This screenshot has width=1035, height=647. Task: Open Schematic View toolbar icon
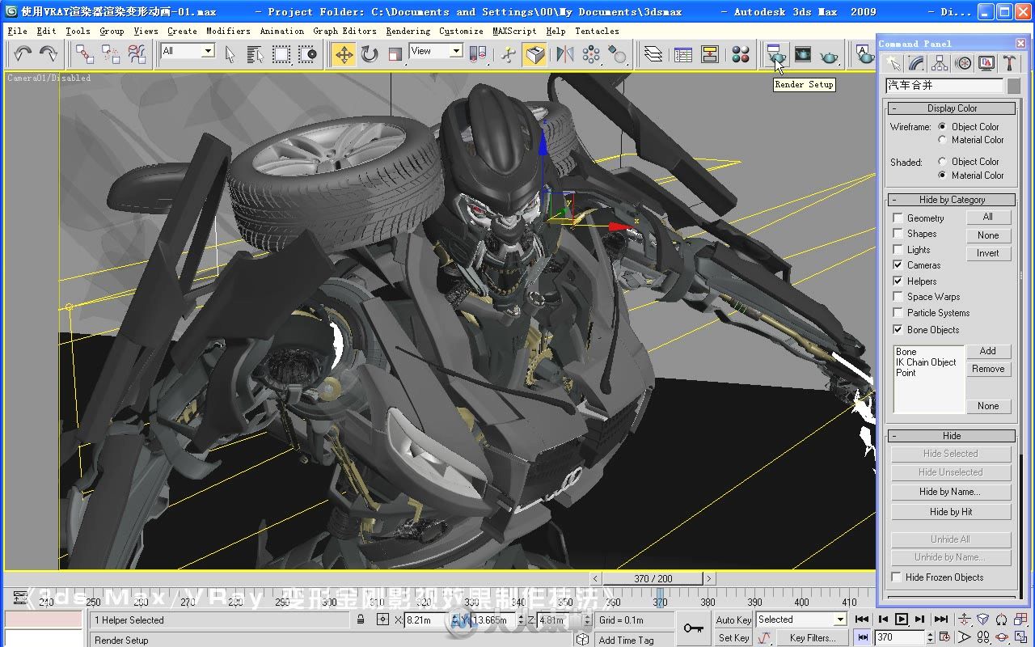click(710, 54)
